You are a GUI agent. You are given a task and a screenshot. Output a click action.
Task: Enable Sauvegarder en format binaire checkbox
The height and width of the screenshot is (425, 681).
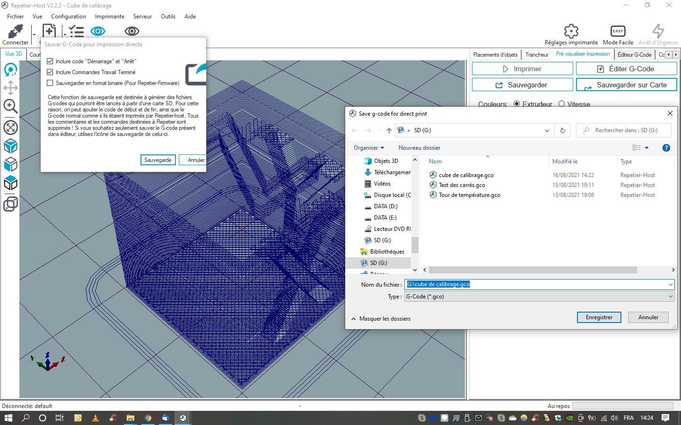50,83
